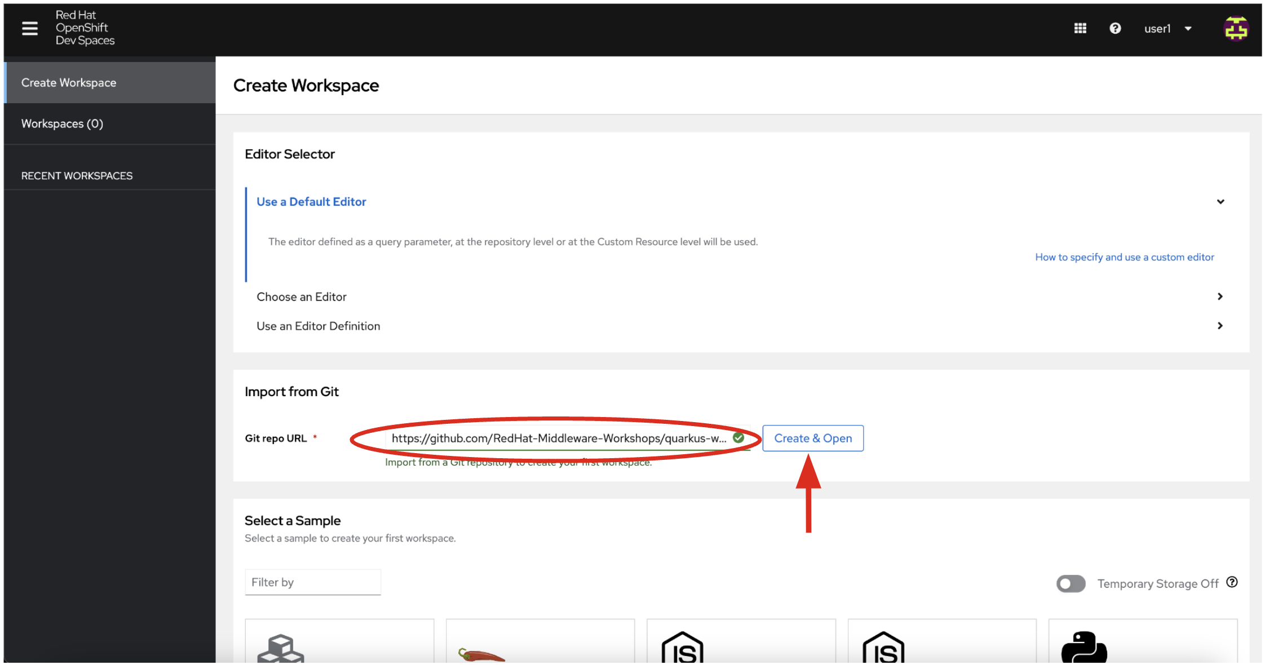Click the Create Workspace menu item
The height and width of the screenshot is (665, 1265).
[x=108, y=83]
